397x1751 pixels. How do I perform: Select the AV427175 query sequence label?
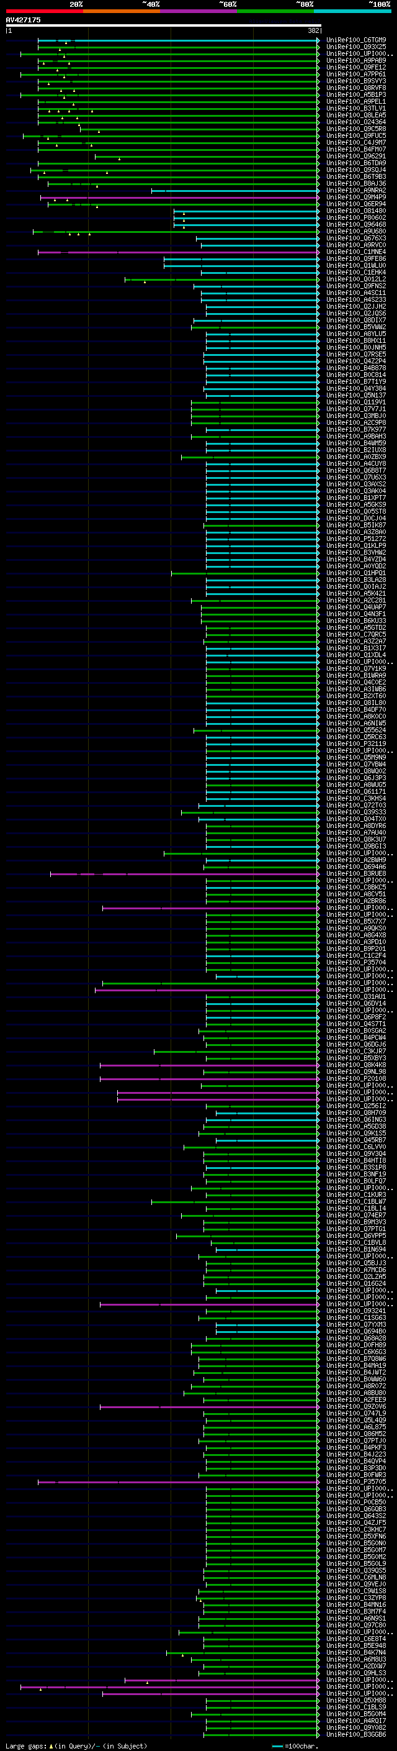pyautogui.click(x=23, y=20)
